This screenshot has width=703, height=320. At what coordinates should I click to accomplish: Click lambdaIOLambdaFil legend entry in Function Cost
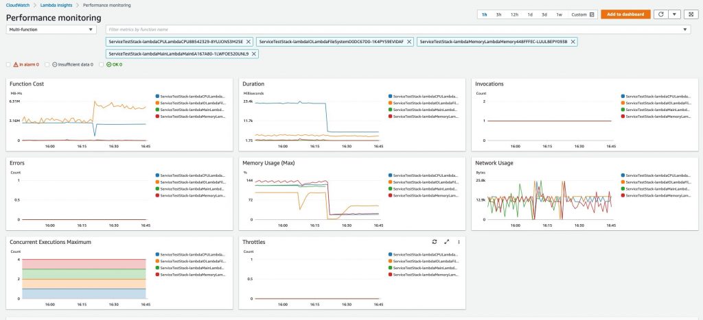coord(193,103)
